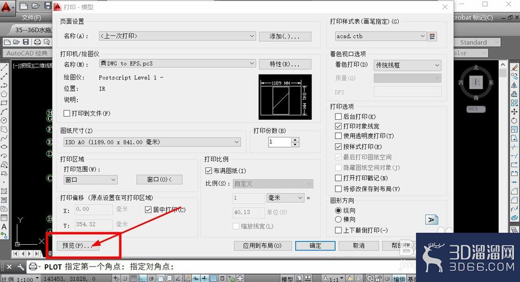Select Landscape orientation radio button
This screenshot has width=520, height=282.
click(x=339, y=219)
